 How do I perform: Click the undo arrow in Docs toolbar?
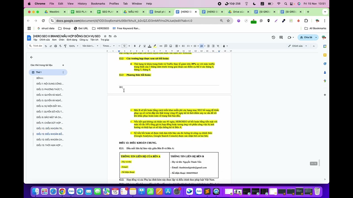[x=46, y=46]
